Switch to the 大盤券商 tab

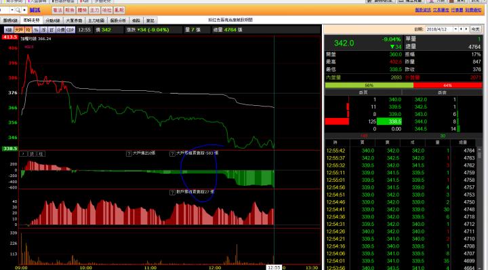tap(74, 20)
